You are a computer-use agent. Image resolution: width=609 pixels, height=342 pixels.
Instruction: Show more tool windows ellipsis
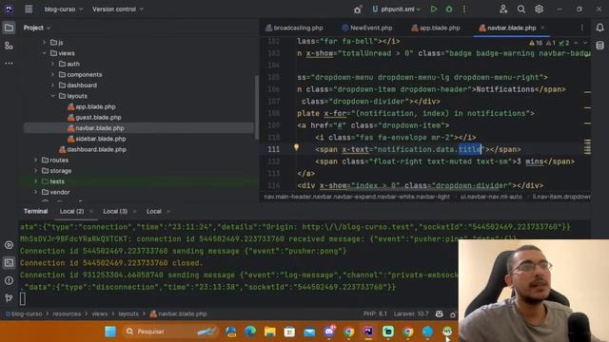[9, 63]
